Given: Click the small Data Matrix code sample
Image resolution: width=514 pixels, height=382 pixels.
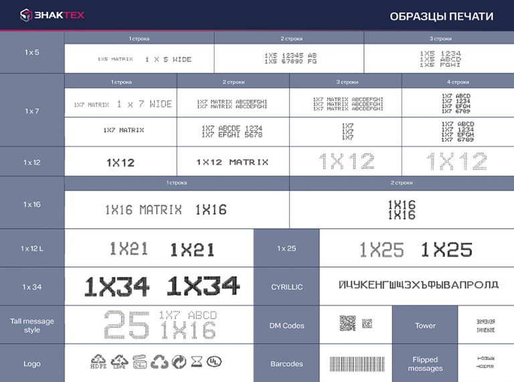Looking at the screenshot, I should [367, 324].
